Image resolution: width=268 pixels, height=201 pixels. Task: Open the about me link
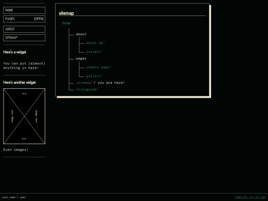(x=94, y=43)
